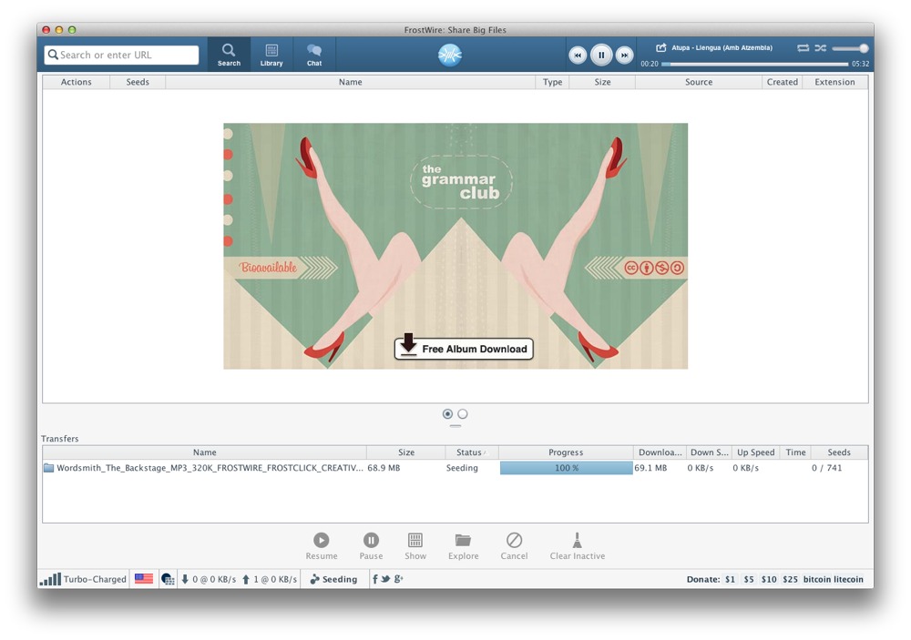Open the grammar club album promo image
This screenshot has width=911, height=640.
click(455, 246)
